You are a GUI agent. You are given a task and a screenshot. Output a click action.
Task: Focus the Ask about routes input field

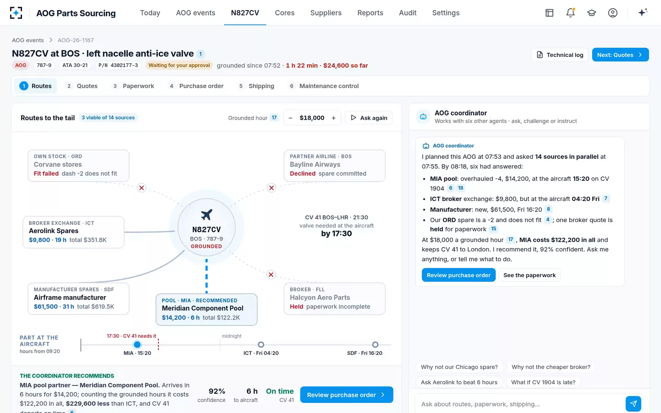pyautogui.click(x=519, y=404)
